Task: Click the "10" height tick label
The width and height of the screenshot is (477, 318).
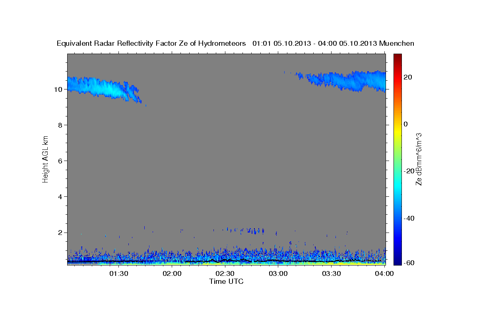Action: [58, 89]
